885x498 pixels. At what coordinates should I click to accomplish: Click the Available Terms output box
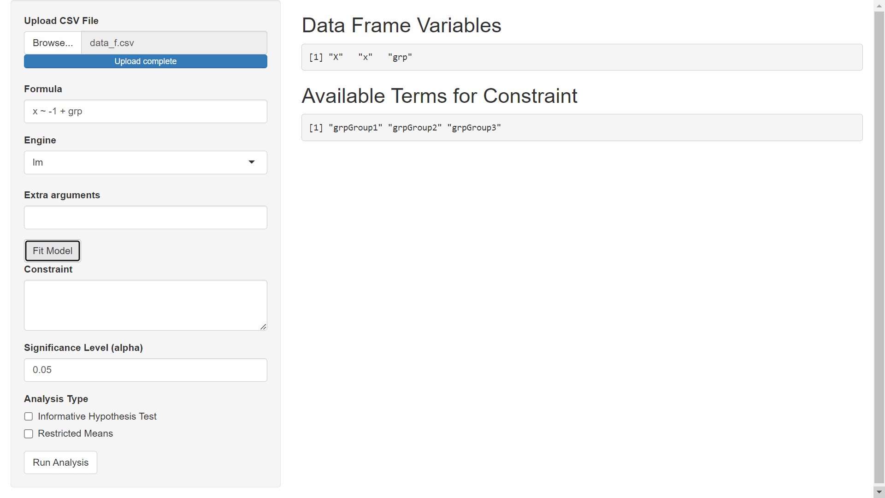coord(582,128)
